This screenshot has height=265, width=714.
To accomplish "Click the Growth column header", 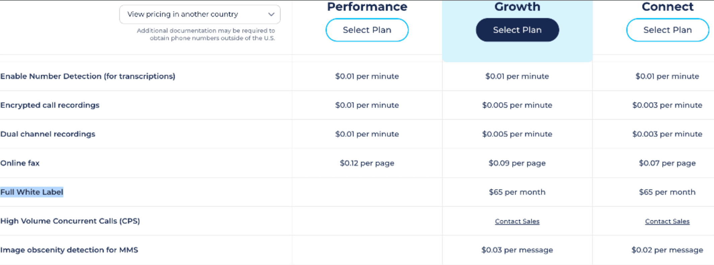I will (x=517, y=7).
